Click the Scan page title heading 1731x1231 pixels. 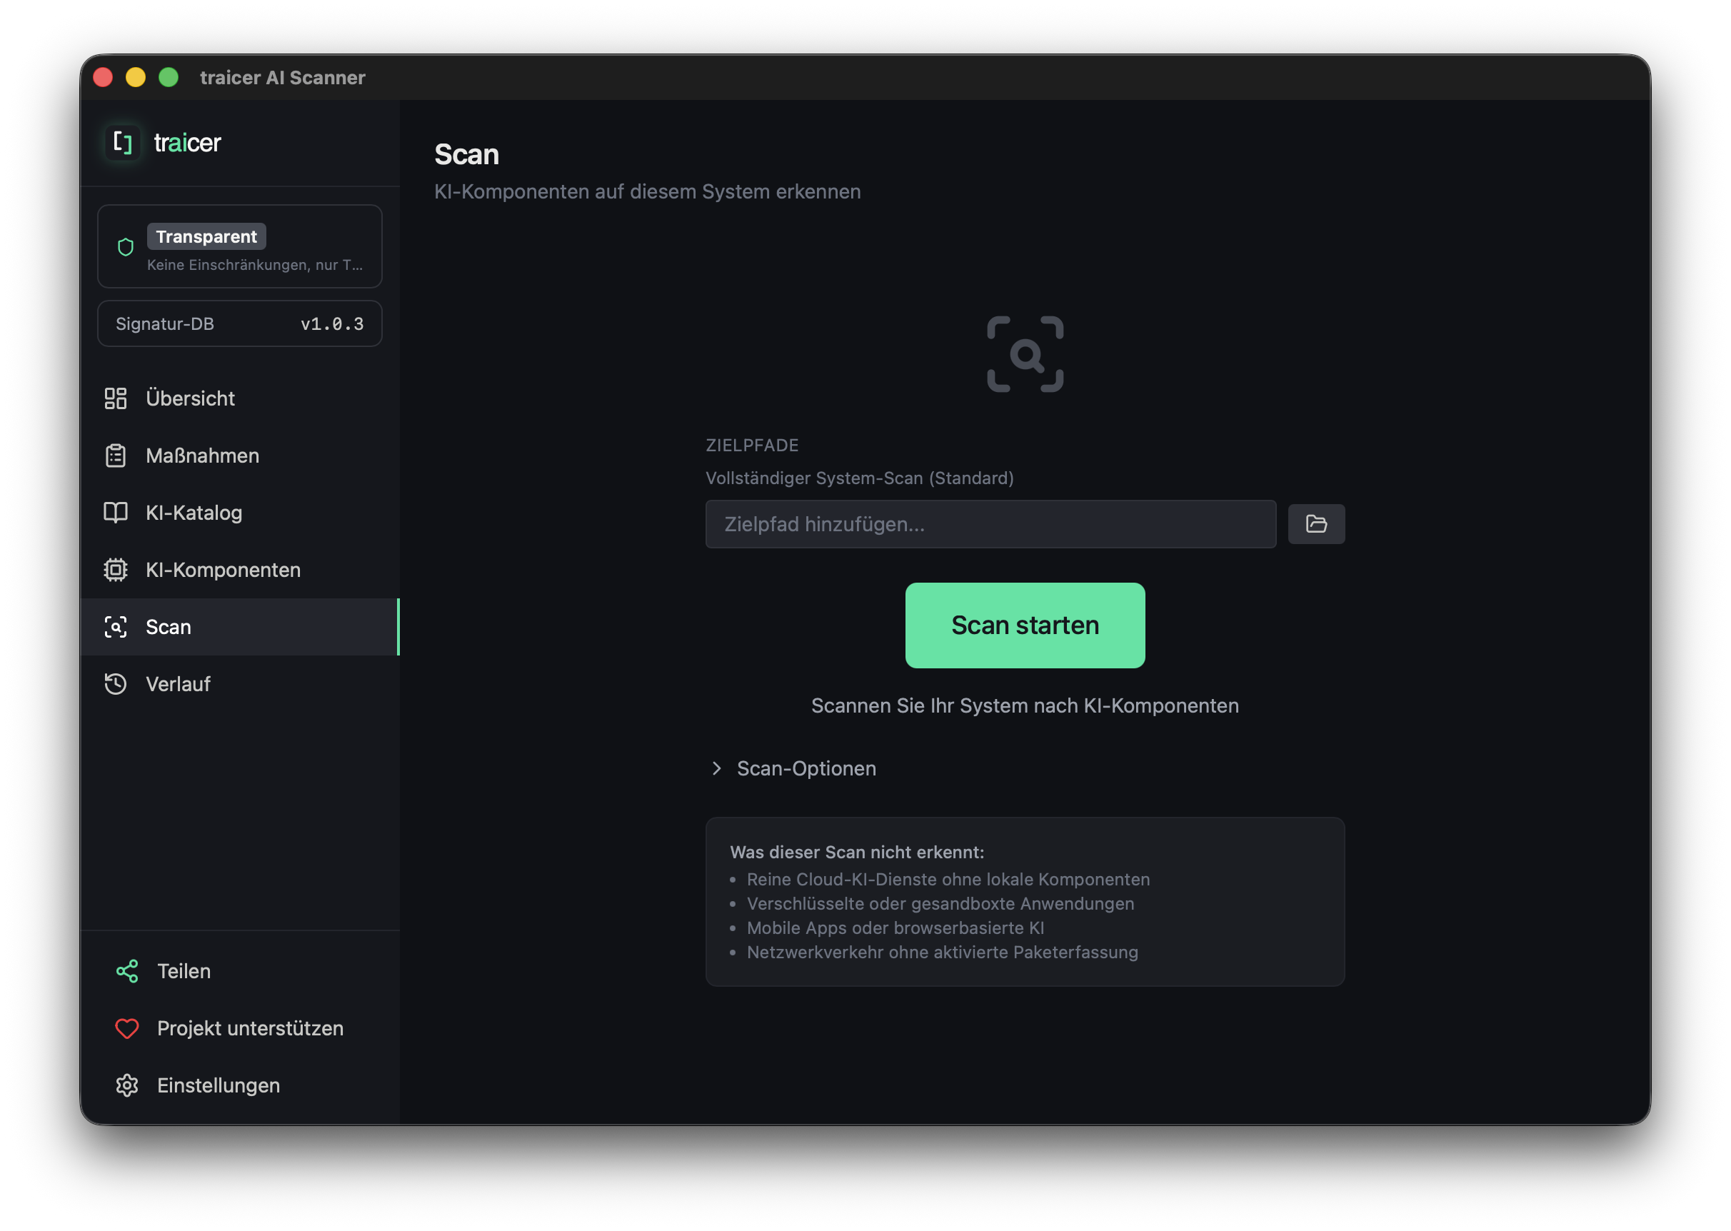(x=467, y=155)
